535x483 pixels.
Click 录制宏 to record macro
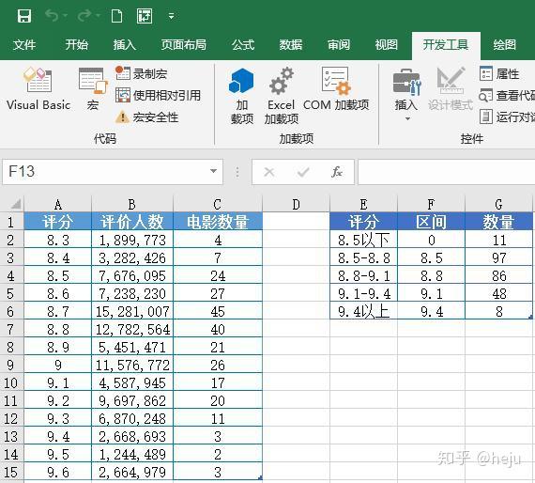[x=141, y=73]
